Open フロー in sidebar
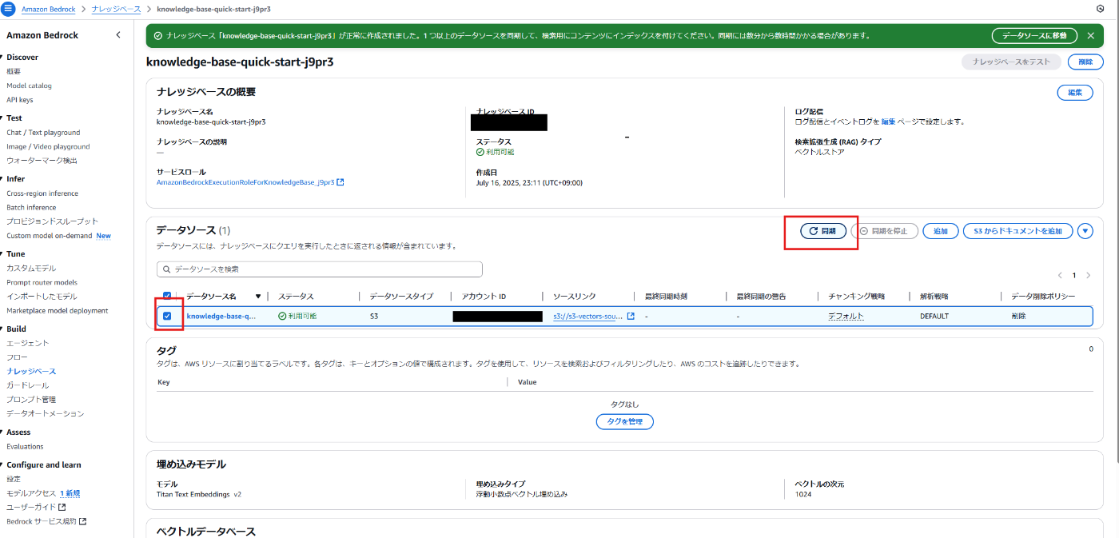 (17, 357)
